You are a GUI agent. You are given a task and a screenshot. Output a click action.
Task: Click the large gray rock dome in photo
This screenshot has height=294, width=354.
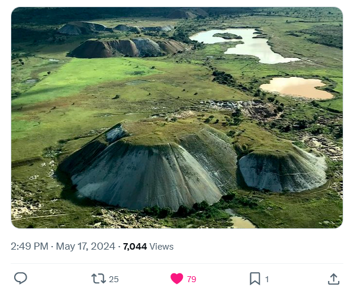147,167
